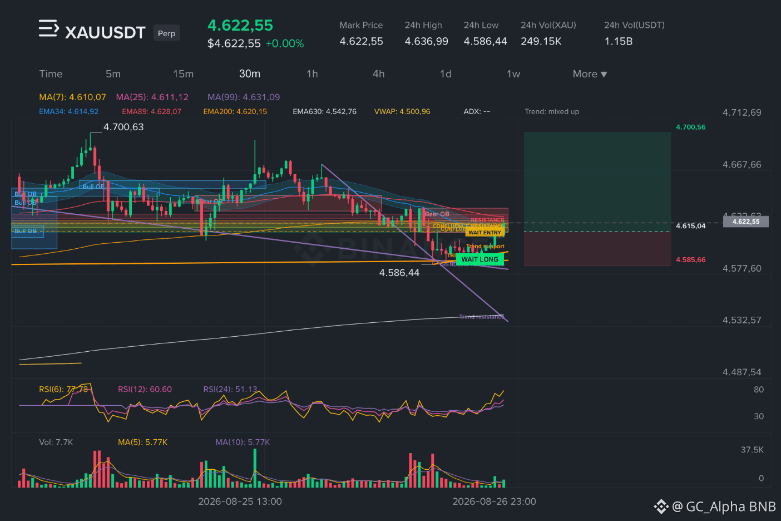The height and width of the screenshot is (521, 781).
Task: Click the 4.712,69 price axis label
Action: 742,112
